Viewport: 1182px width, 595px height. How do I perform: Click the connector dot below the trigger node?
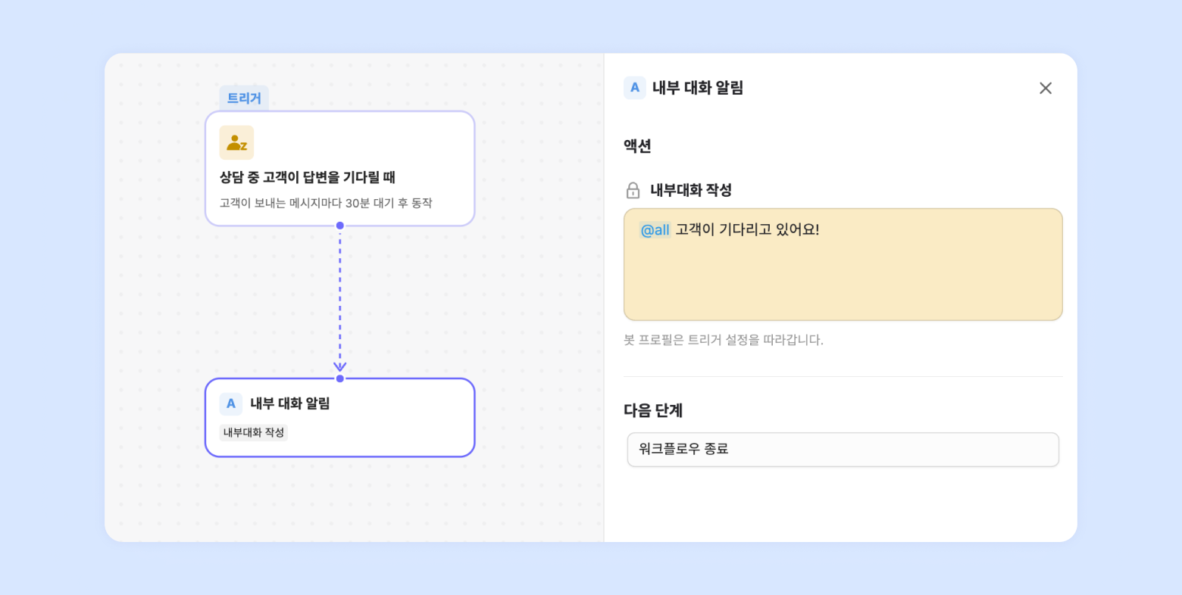340,226
